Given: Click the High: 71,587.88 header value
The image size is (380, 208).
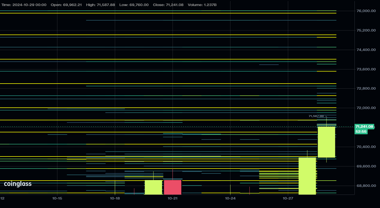Looking at the screenshot, I should click(100, 5).
